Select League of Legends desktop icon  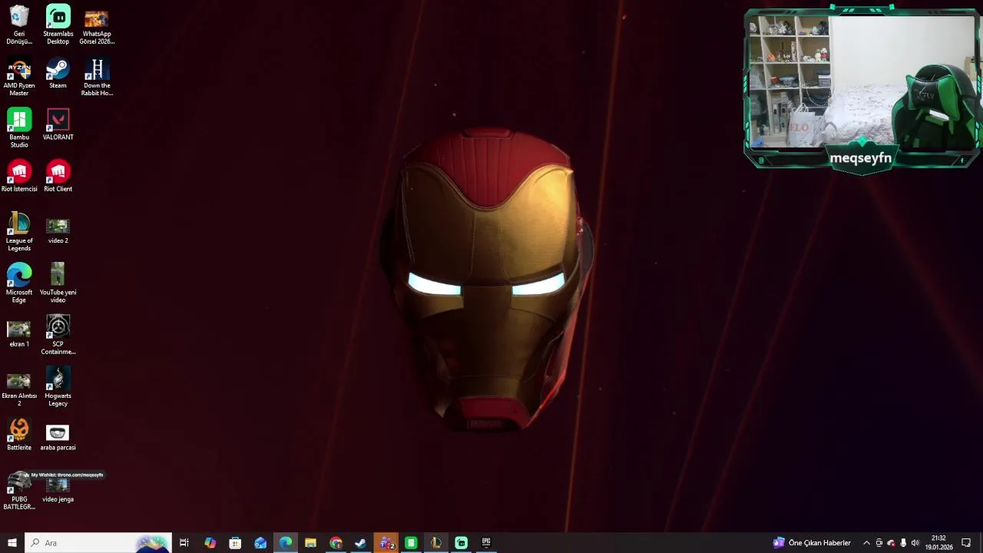tap(19, 232)
